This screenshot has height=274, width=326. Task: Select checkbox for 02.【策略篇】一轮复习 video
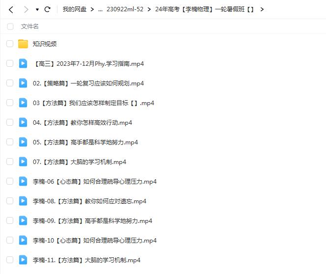click(x=10, y=83)
